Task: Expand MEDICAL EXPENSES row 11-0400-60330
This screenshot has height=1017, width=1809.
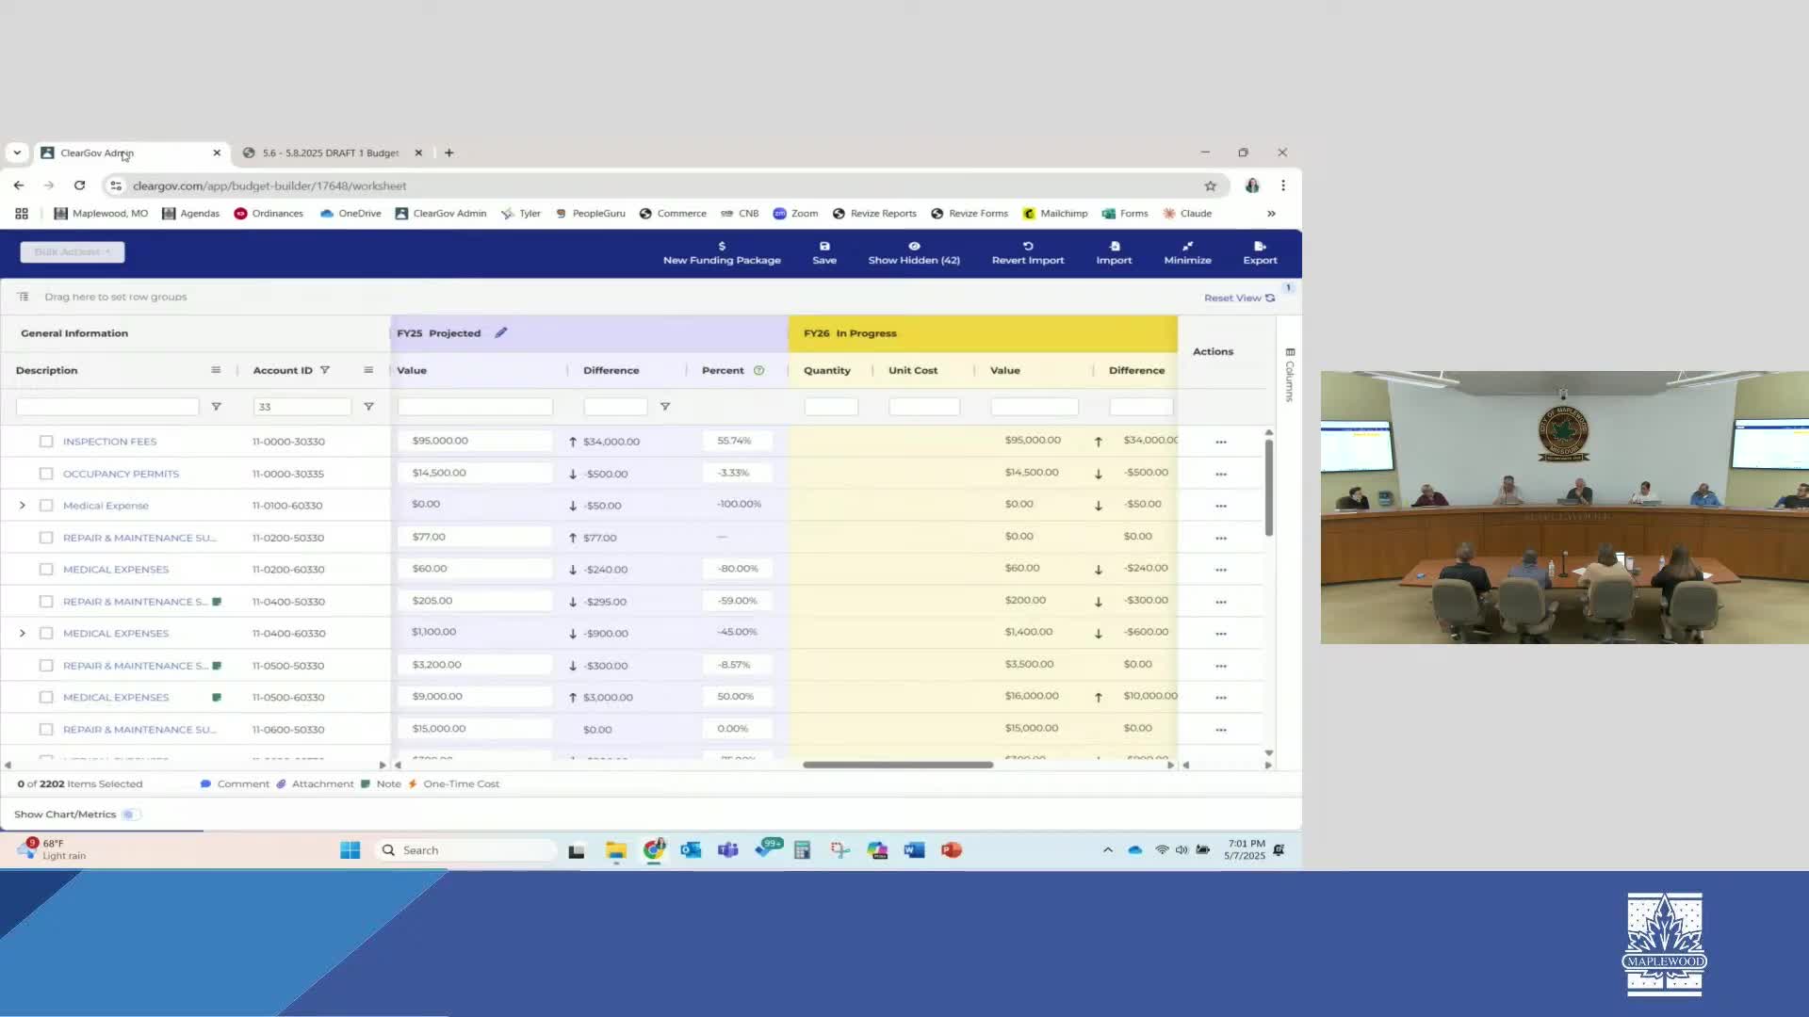Action: (23, 634)
